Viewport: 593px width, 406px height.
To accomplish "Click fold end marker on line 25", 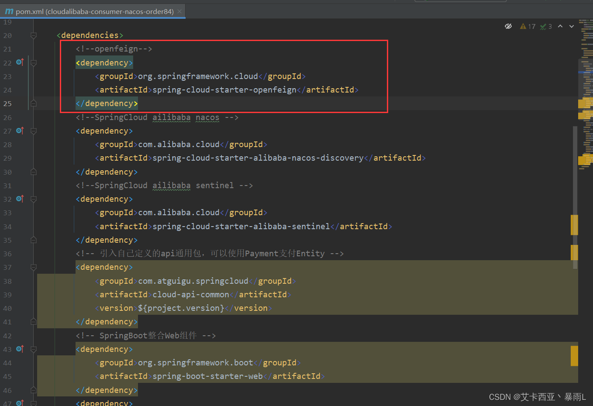I will 34,103.
